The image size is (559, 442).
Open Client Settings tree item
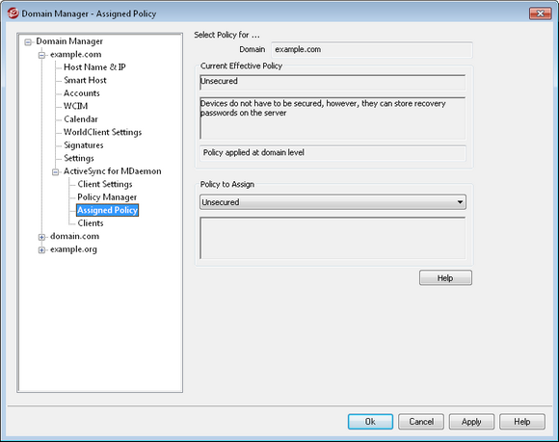point(105,184)
